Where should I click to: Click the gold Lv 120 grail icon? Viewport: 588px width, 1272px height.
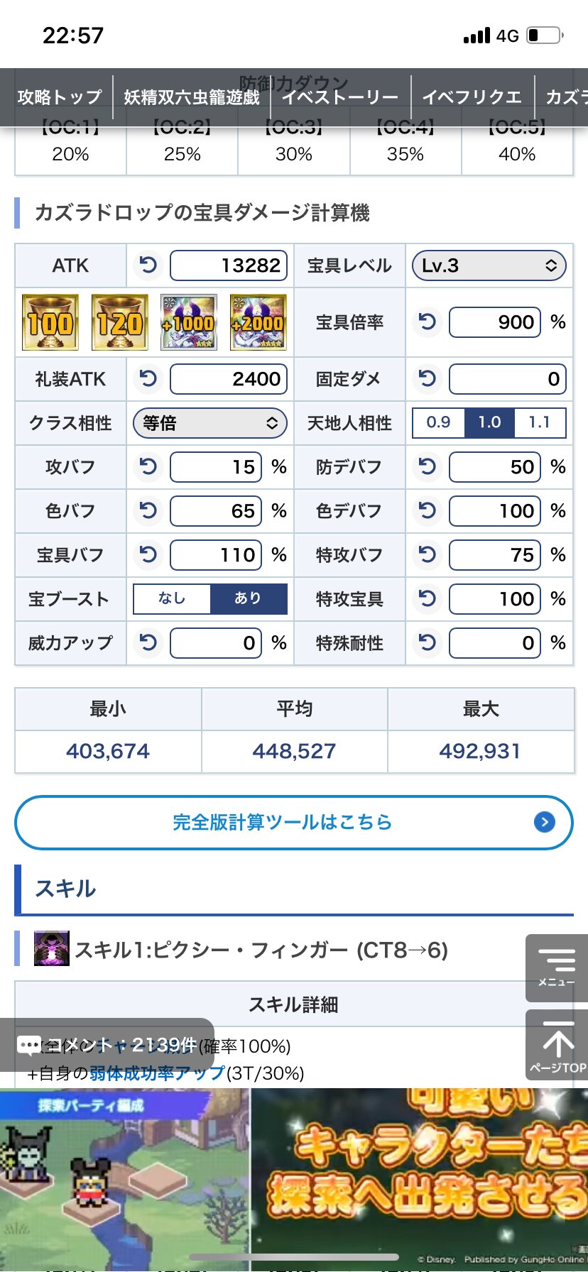click(119, 322)
